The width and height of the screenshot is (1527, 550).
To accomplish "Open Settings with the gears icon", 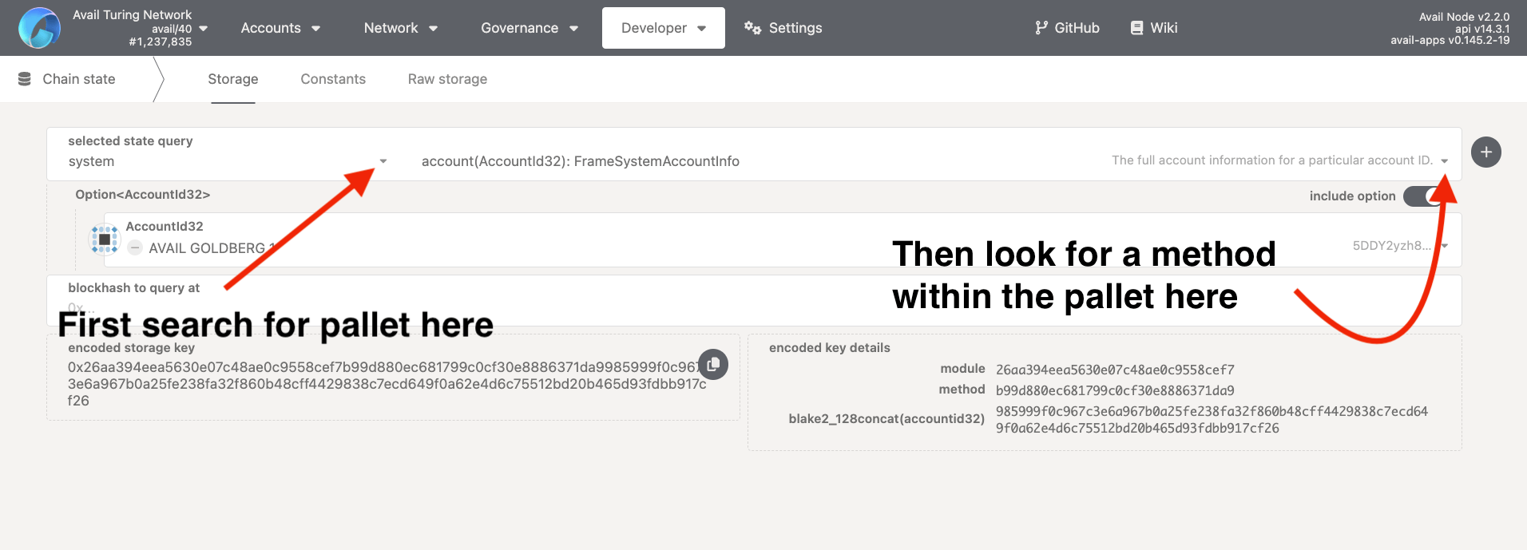I will coord(752,28).
